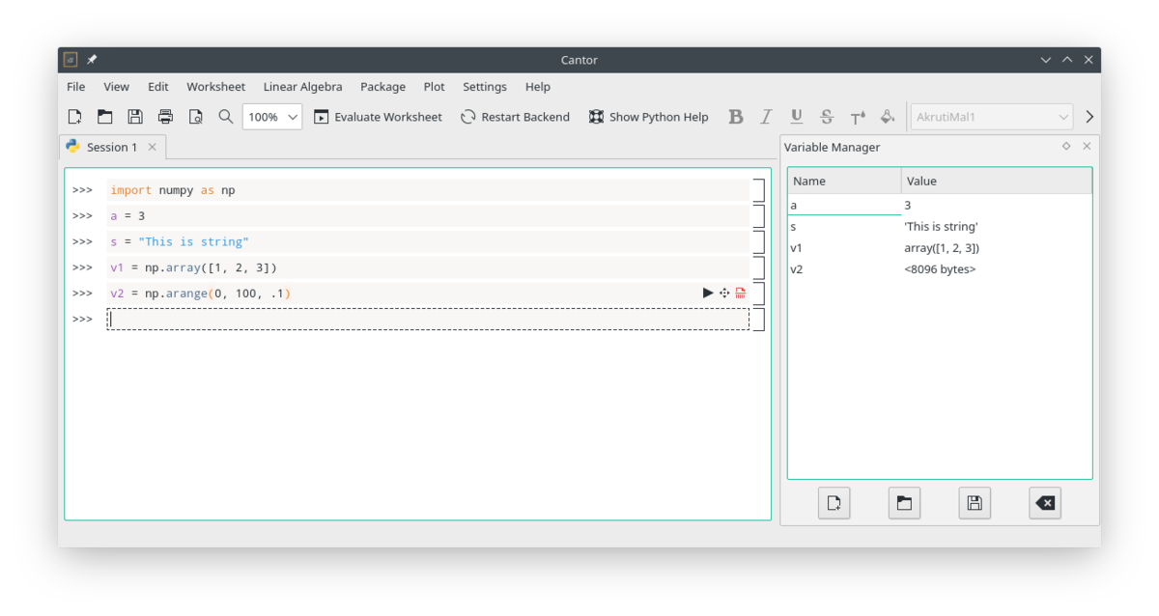Screen dimensions: 1159x616
Task: Toggle italic text formatting
Action: pos(766,117)
